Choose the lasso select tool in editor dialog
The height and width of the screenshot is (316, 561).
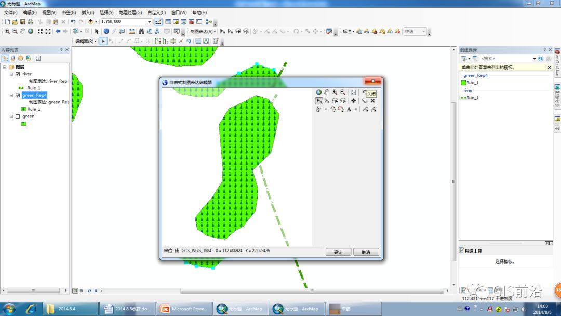pyautogui.click(x=335, y=100)
